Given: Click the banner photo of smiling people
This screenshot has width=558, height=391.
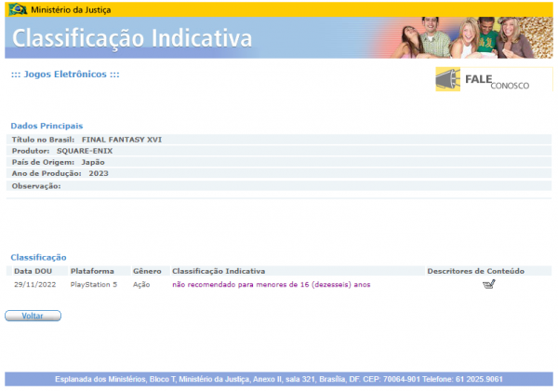Looking at the screenshot, I should coord(472,37).
